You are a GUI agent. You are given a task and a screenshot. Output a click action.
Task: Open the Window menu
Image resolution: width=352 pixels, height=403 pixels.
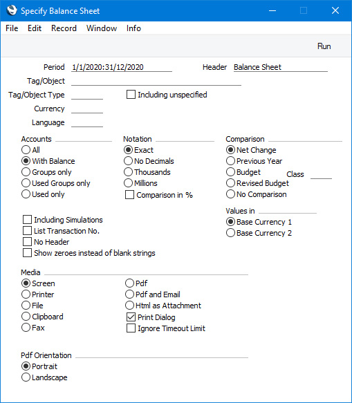coord(102,28)
